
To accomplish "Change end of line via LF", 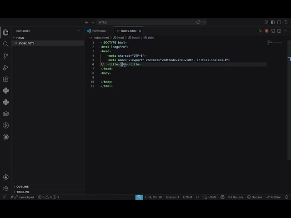I will (x=197, y=197).
